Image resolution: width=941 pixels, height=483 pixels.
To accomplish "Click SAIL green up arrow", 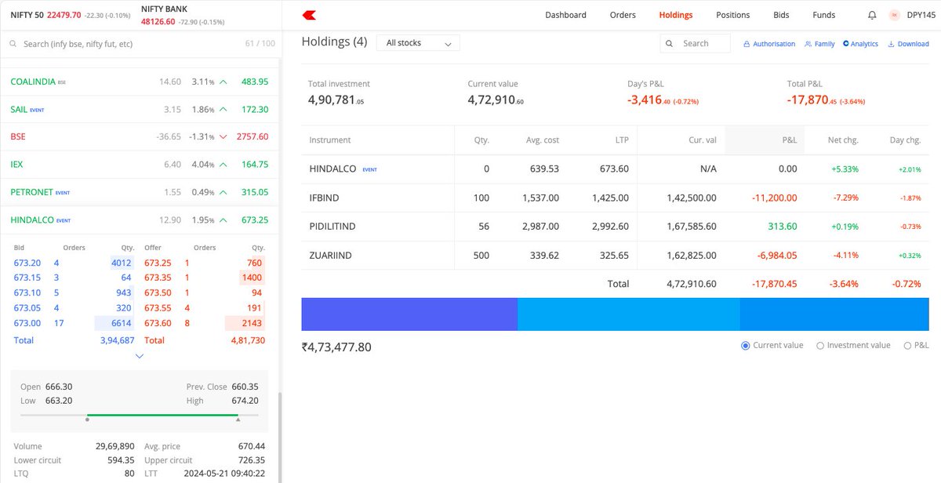I will coord(223,110).
